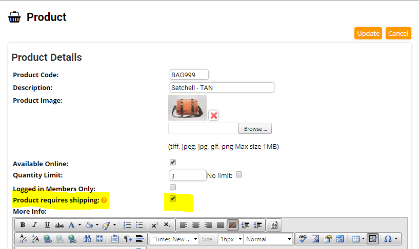The image size is (419, 249).
Task: Apply italic formatting
Action: (x=35, y=225)
